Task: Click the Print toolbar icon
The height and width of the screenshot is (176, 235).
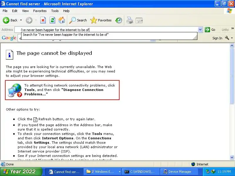Action: [x=130, y=20]
